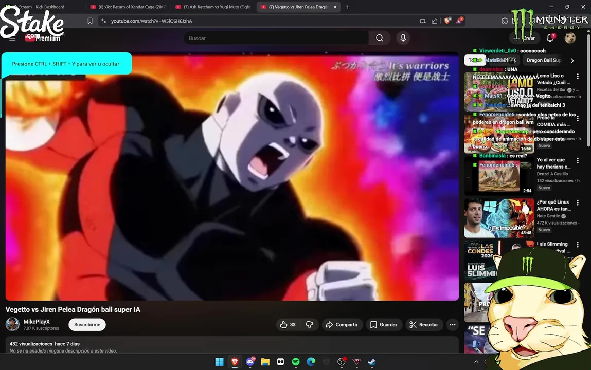
Task: Click the Compartir share button
Action: click(342, 324)
